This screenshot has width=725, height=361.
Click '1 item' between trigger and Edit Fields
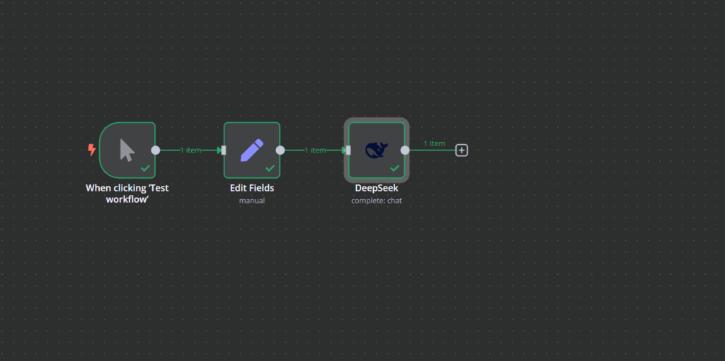[190, 150]
